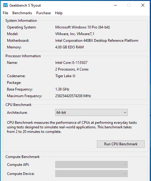Click the Geekbench app icon in title bar

pos(5,5)
